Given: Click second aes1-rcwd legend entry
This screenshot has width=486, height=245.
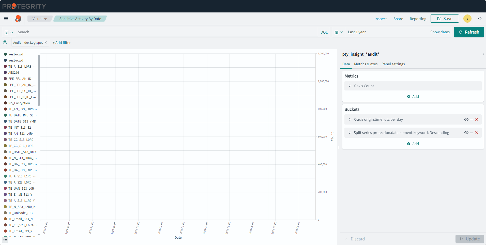Looking at the screenshot, I should [x=16, y=60].
